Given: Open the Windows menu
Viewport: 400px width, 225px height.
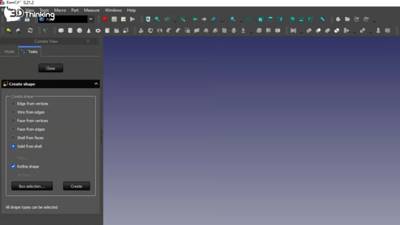Looking at the screenshot, I should click(x=113, y=10).
